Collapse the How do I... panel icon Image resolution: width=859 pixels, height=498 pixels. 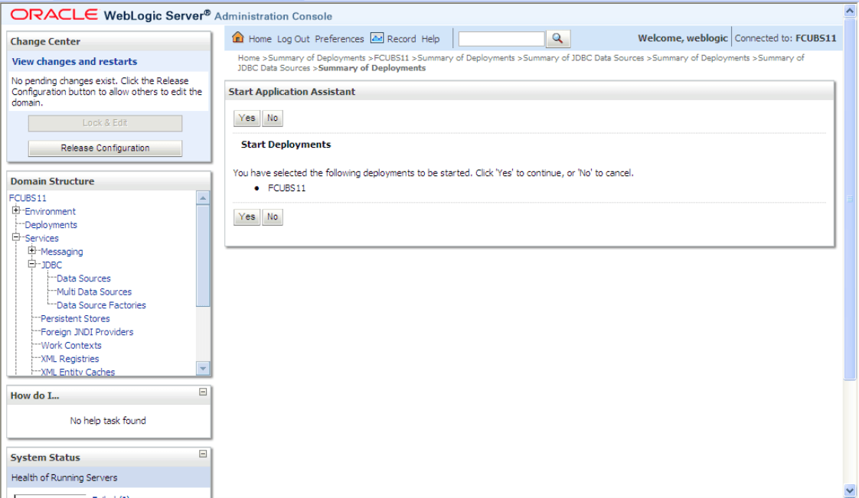[x=201, y=391]
